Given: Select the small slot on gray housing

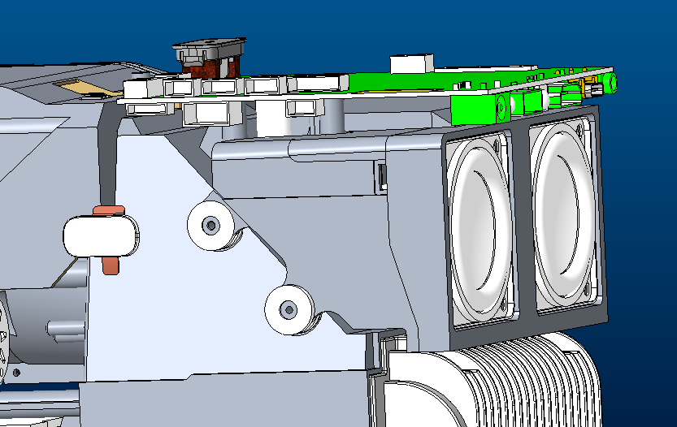Looking at the screenshot, I should click(x=382, y=177).
